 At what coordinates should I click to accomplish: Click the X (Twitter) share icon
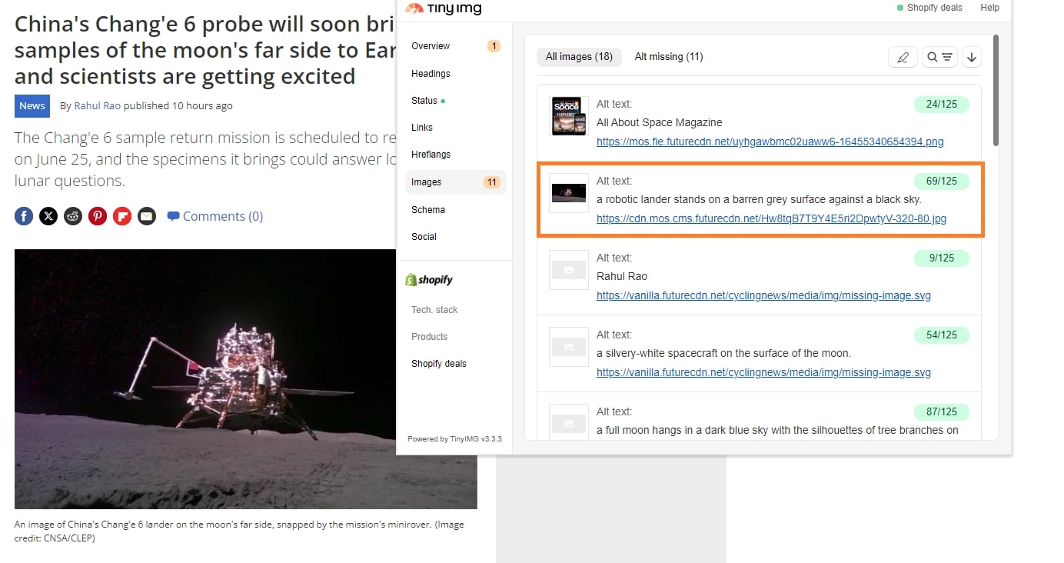[x=48, y=216]
